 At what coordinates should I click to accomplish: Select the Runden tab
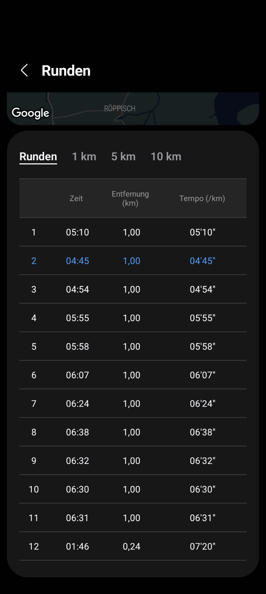38,157
